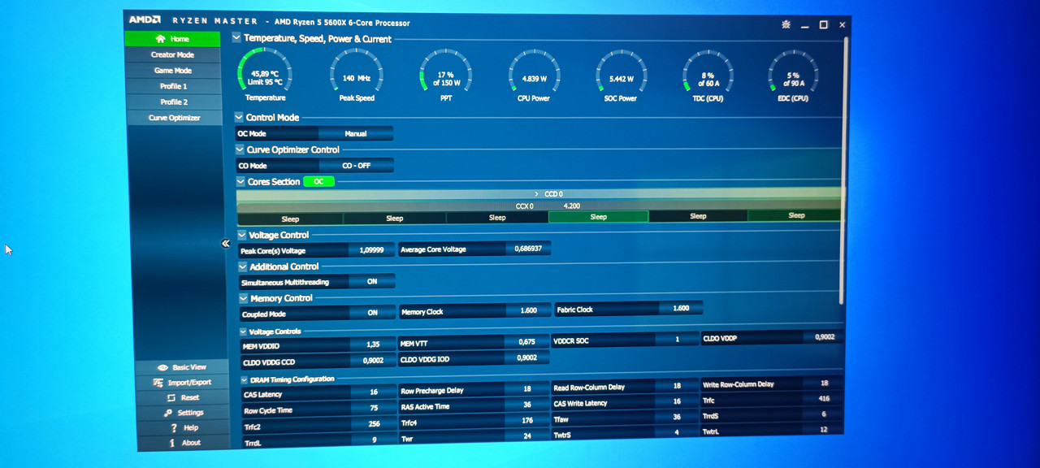
Task: Select the CAS Latency value 16
Action: point(374,393)
